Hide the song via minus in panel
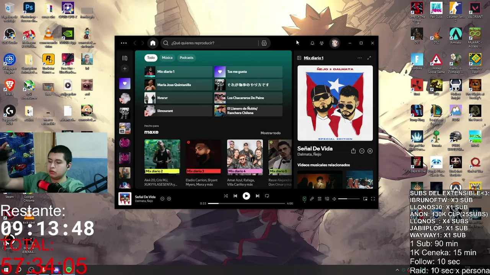 362,151
